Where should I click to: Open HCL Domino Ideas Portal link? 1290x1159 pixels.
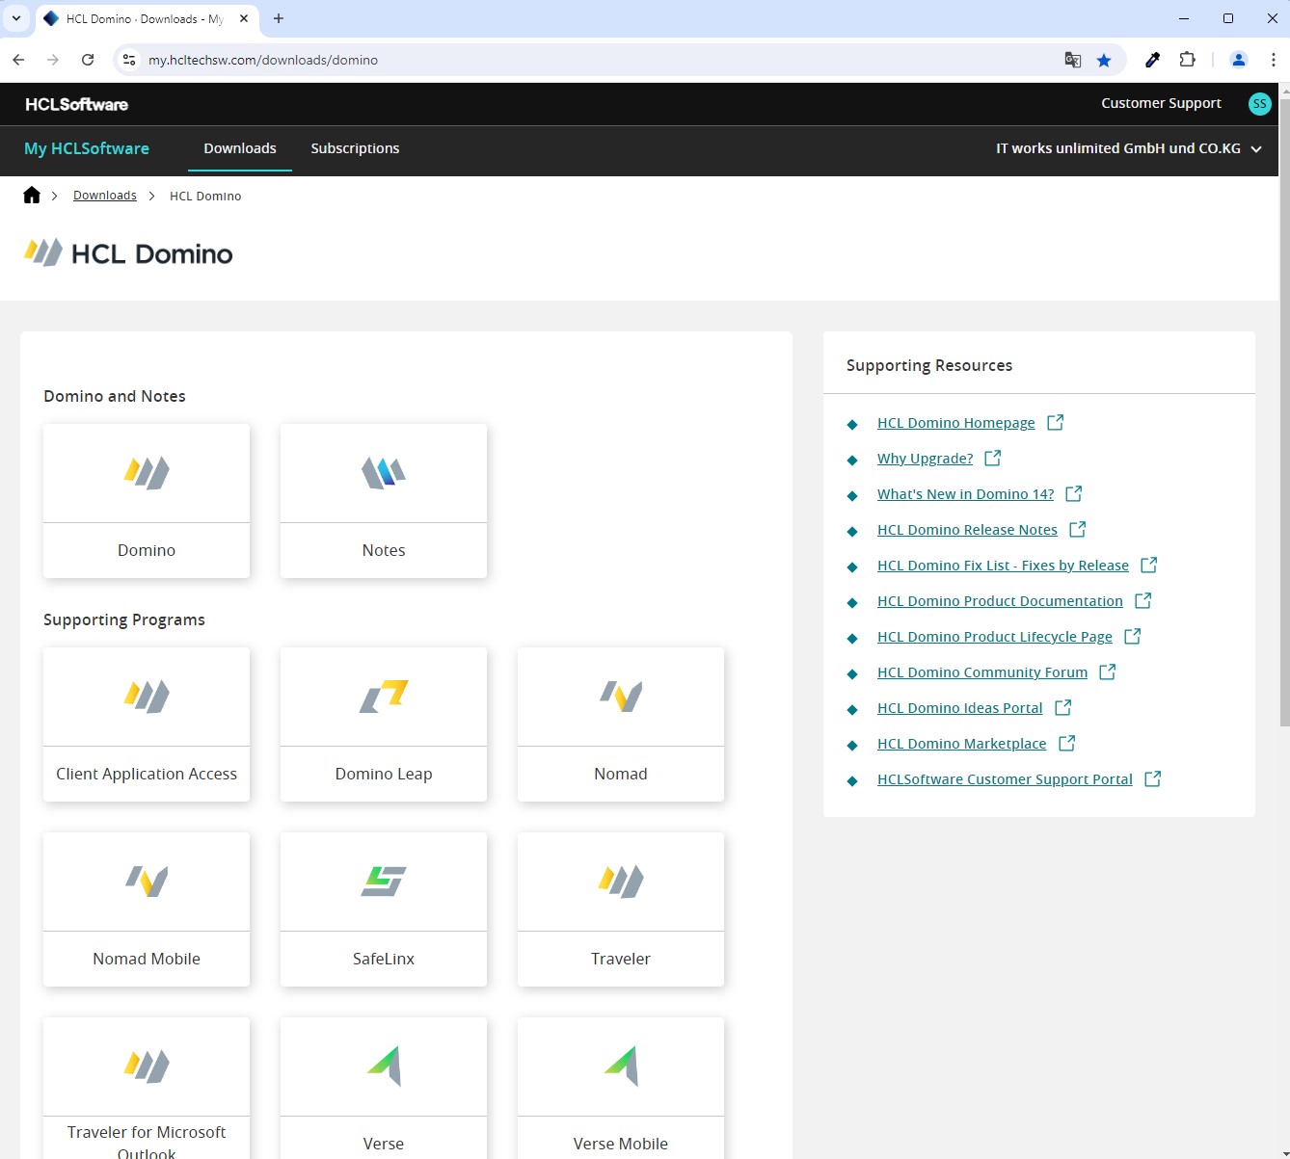pyautogui.click(x=960, y=708)
